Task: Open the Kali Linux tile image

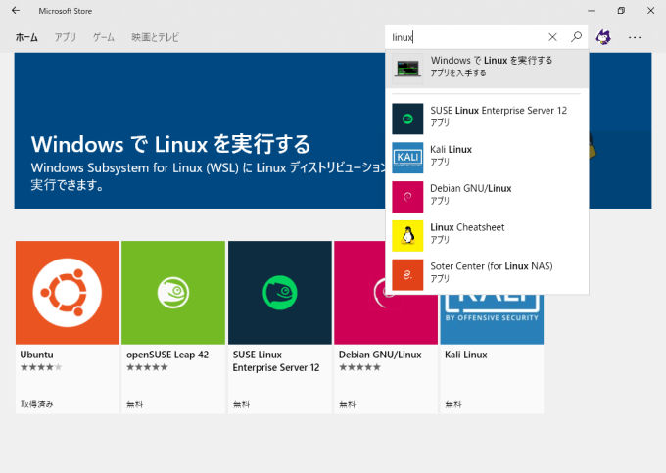Action: coord(492,318)
